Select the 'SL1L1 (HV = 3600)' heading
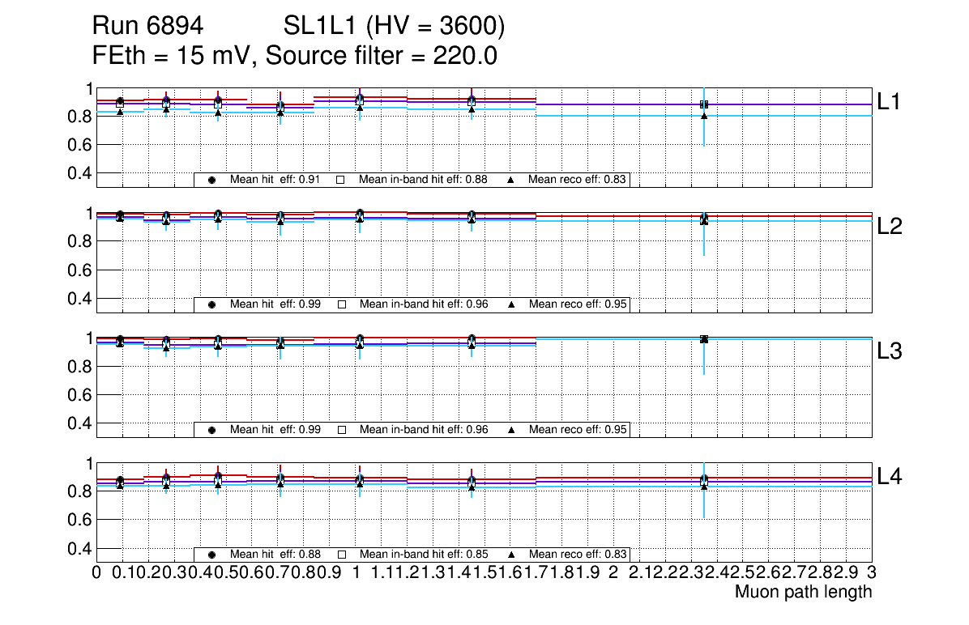Screen dimensions: 969x625 pos(395,27)
